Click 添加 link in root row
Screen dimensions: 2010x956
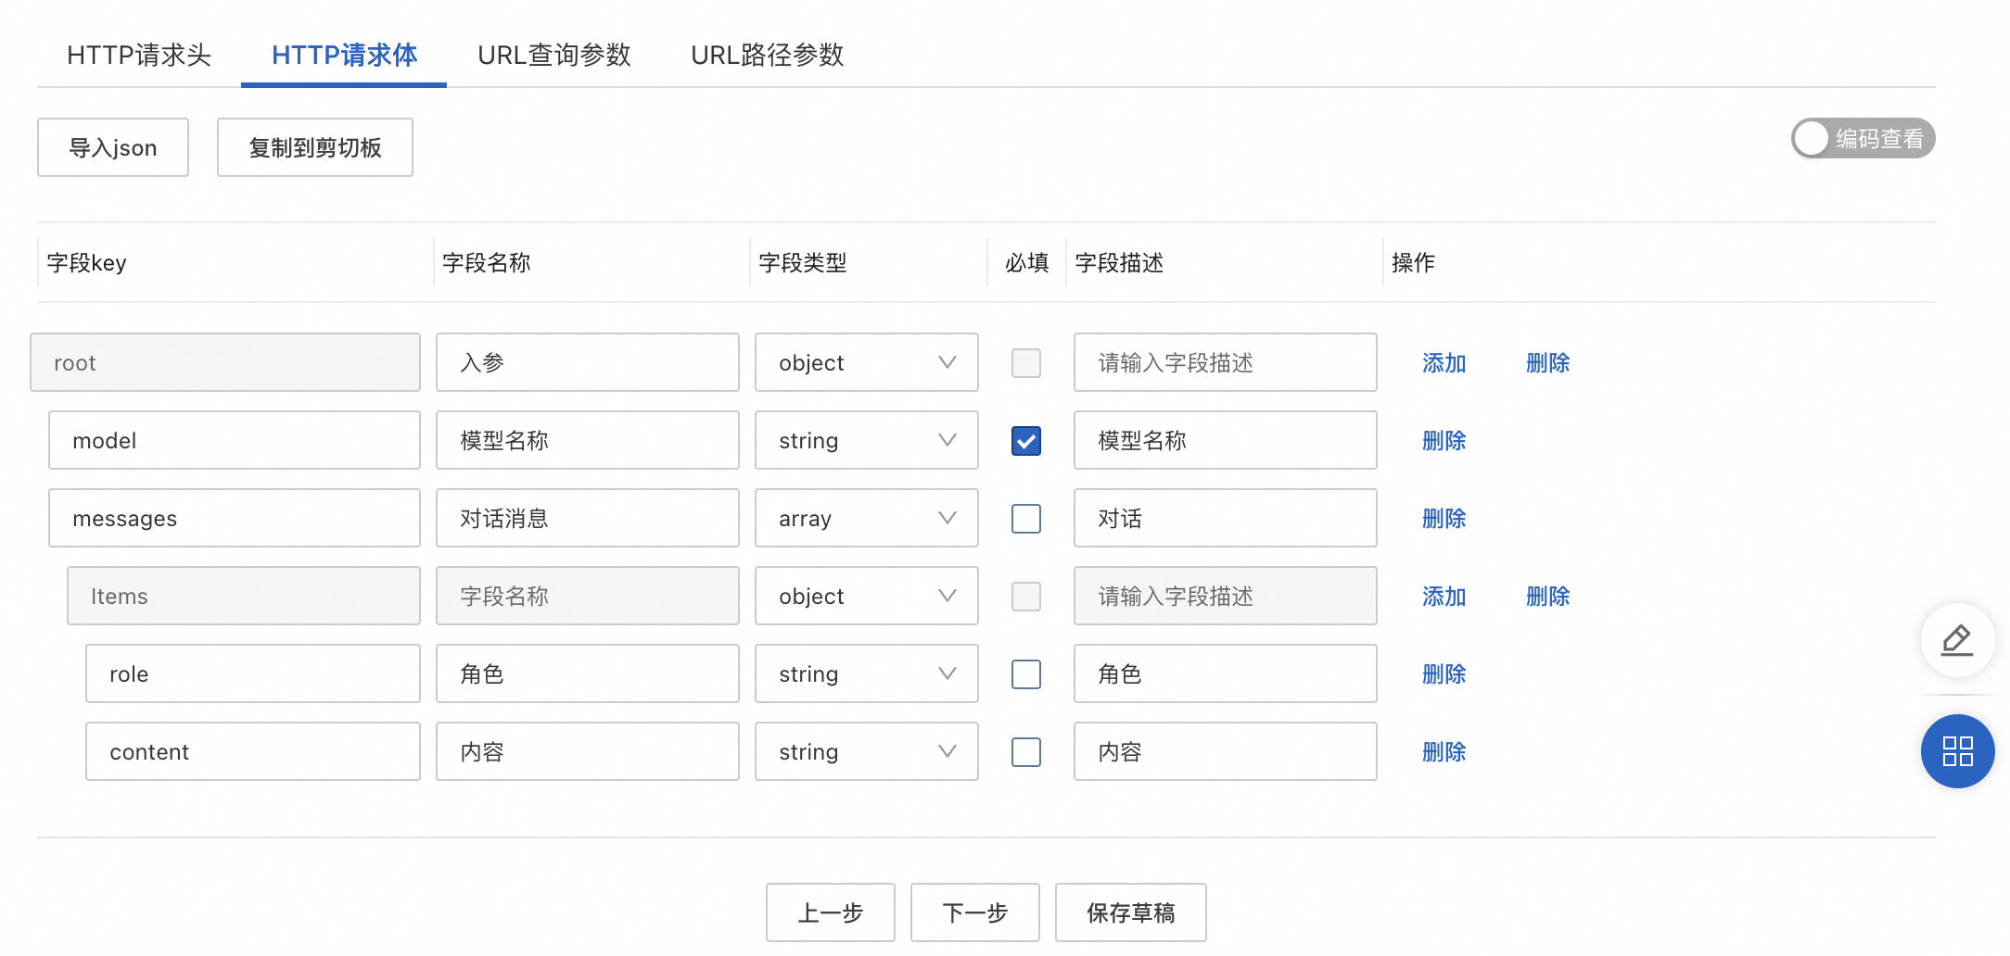(1444, 363)
